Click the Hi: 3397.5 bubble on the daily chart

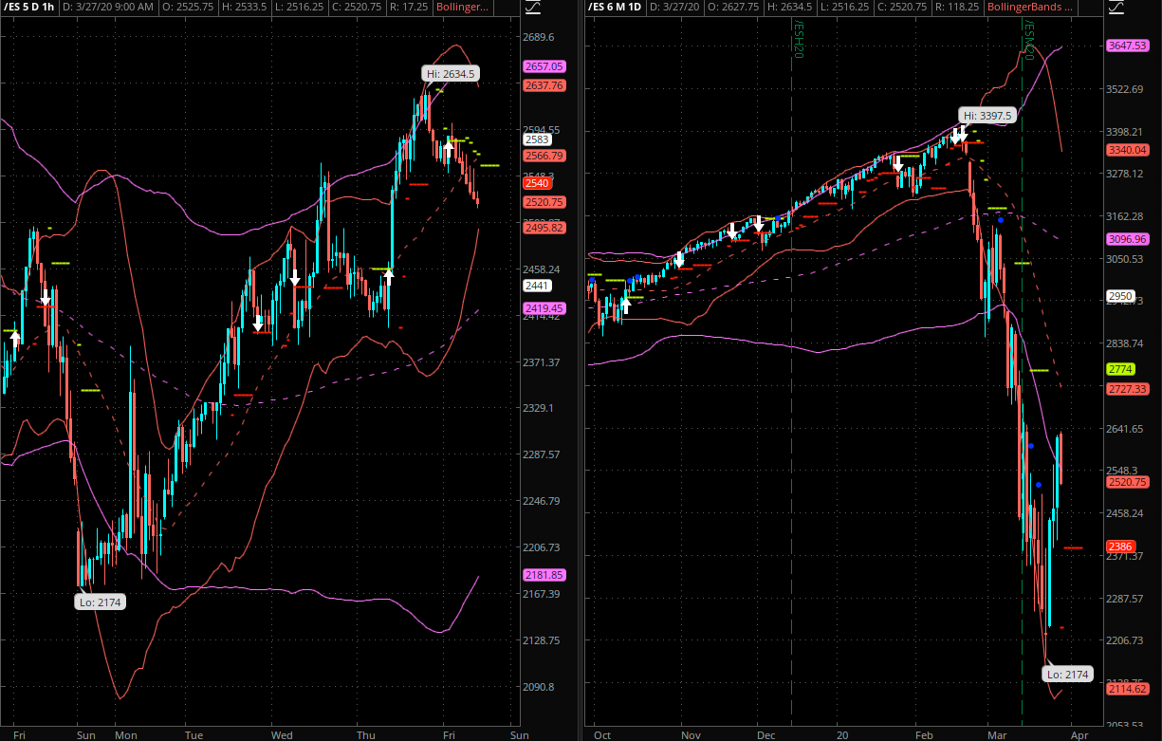987,115
